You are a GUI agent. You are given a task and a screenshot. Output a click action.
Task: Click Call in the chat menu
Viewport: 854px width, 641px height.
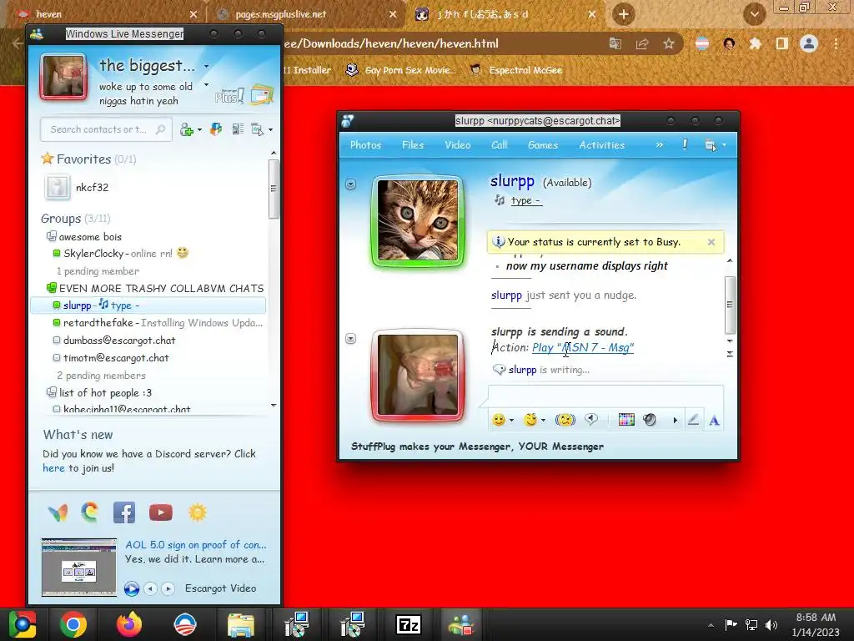[500, 145]
